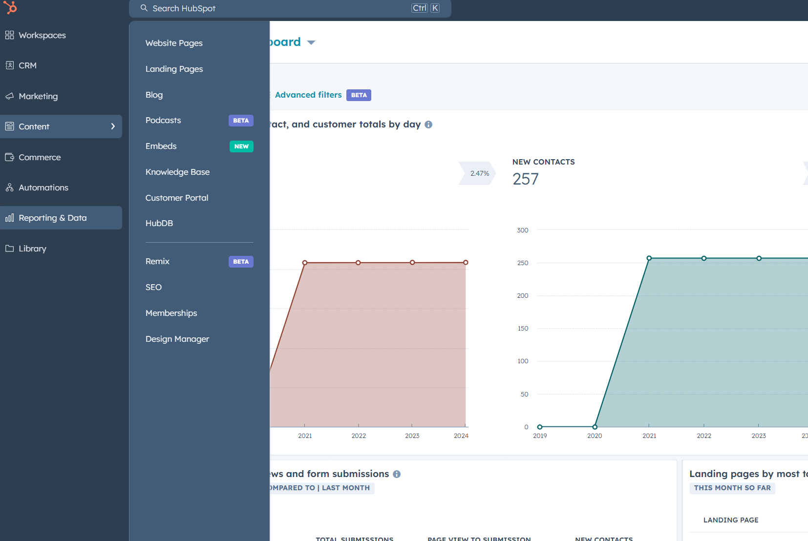The image size is (808, 541).
Task: Click the HubSpot sprocket logo
Action: tap(10, 7)
